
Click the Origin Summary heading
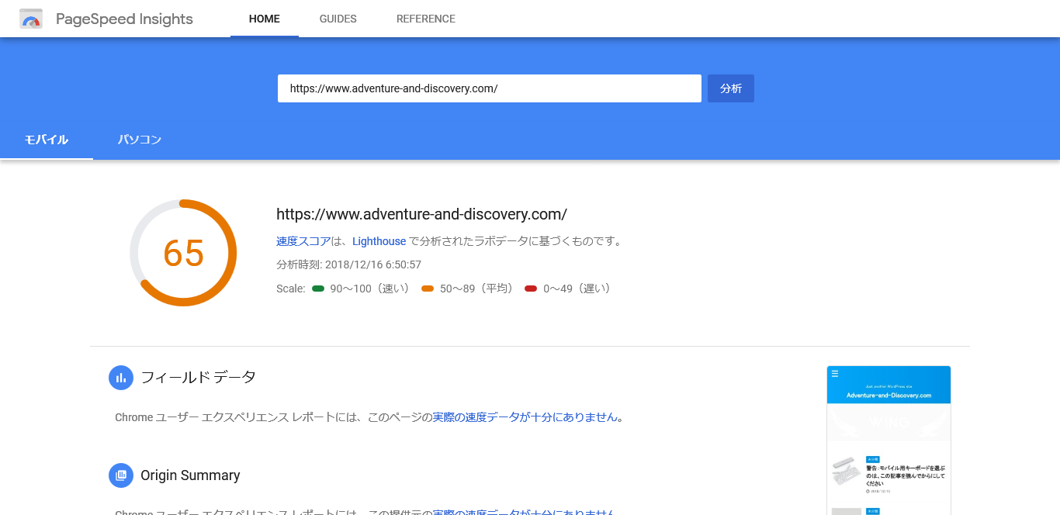(x=190, y=475)
